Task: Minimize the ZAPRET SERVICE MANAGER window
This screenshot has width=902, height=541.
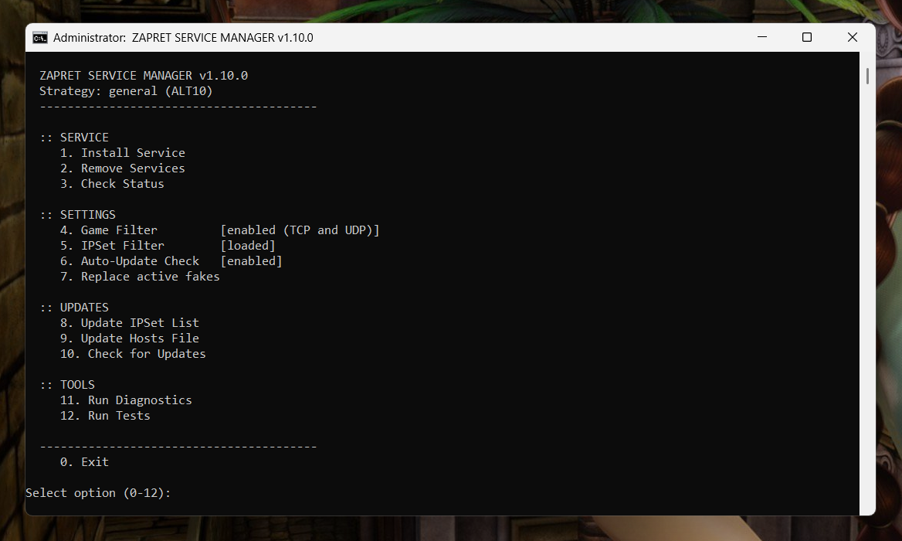Action: coord(762,37)
